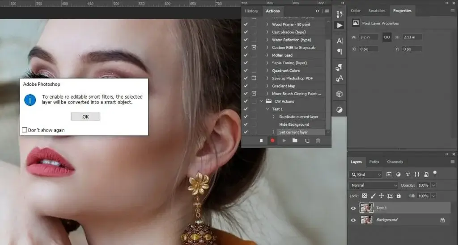Hide the Test 1 layer
This screenshot has height=245, width=458.
(x=353, y=208)
